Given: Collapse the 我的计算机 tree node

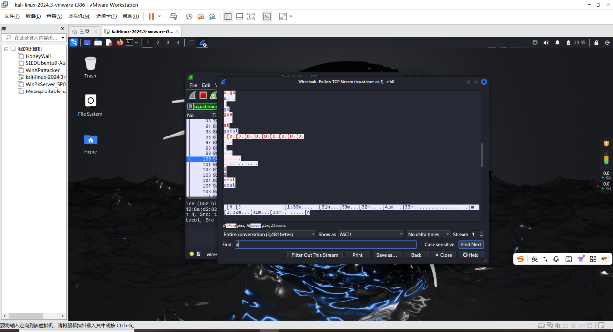Looking at the screenshot, I should pyautogui.click(x=6, y=49).
